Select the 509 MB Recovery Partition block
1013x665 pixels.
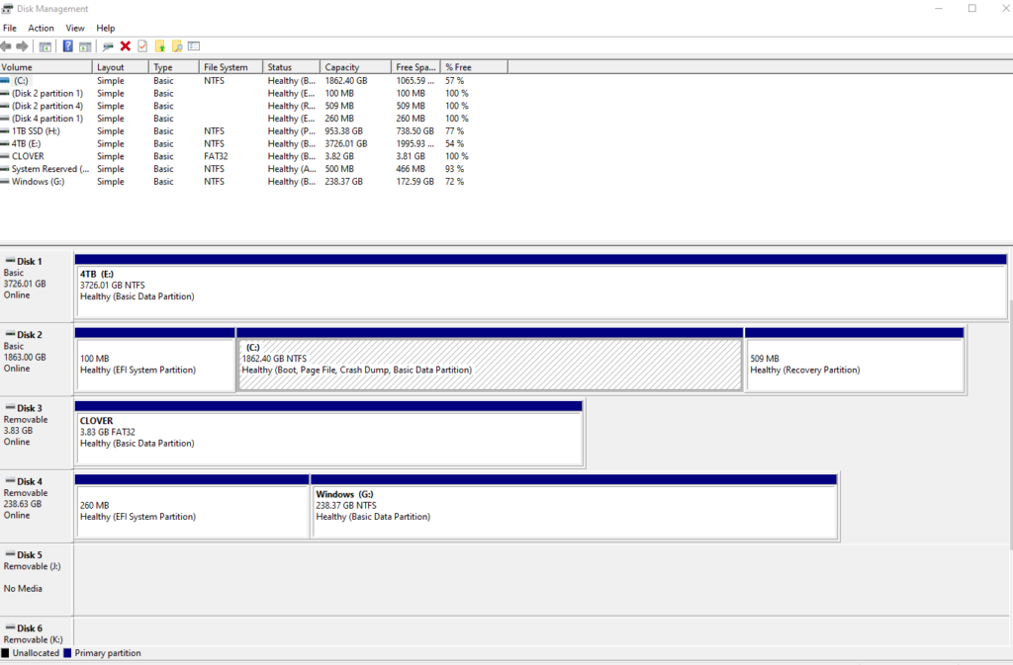click(x=855, y=360)
